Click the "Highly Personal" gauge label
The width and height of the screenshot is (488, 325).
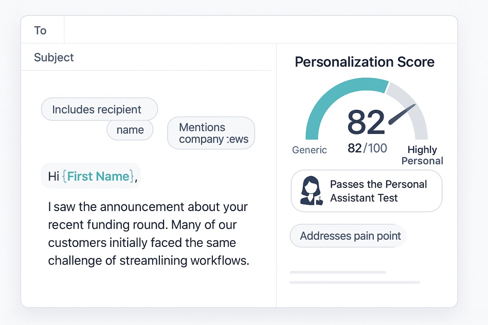[422, 155]
